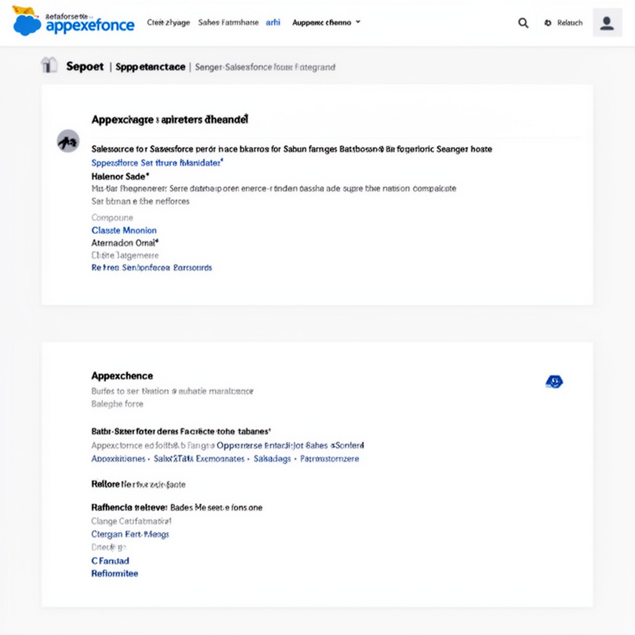This screenshot has height=635, width=635.
Task: Open the Creit zlyage menu item
Action: point(169,23)
